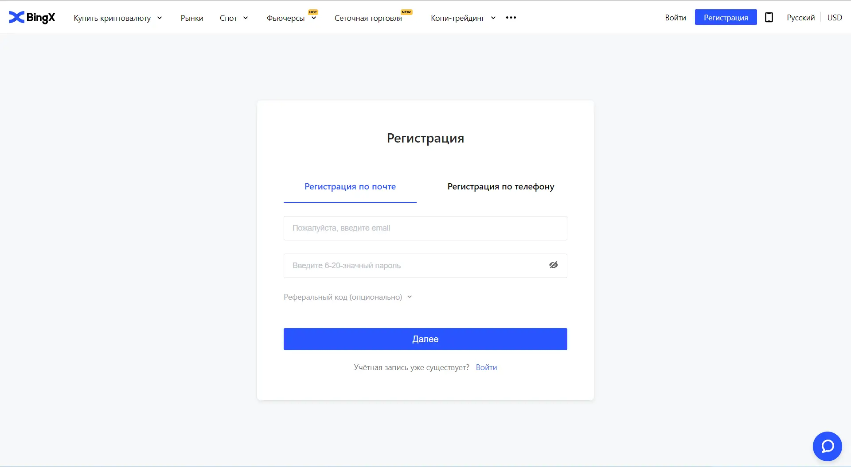Open Сеточная торговля page

click(368, 18)
